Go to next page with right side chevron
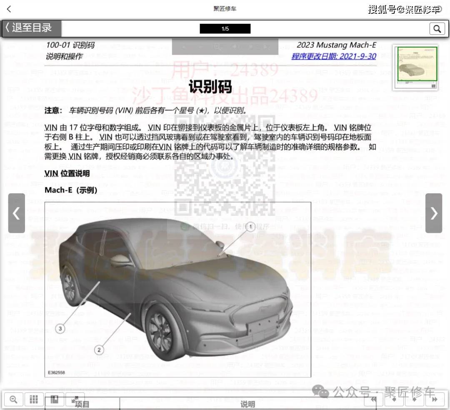Viewport: 450px width, 410px height. click(x=434, y=213)
